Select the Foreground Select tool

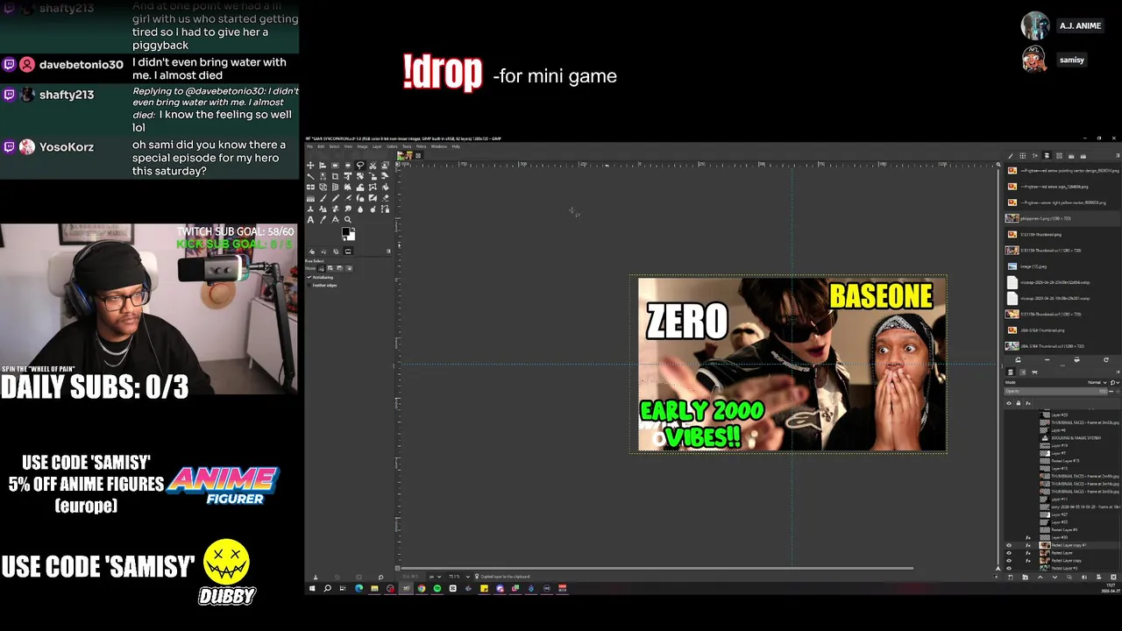(385, 166)
